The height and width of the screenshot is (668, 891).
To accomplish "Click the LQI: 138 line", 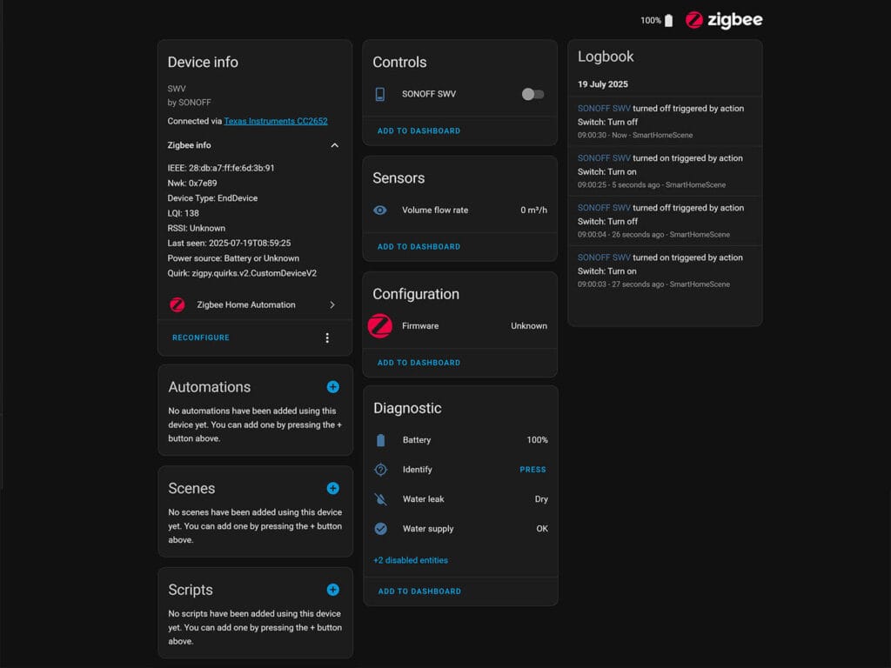I will tap(183, 214).
